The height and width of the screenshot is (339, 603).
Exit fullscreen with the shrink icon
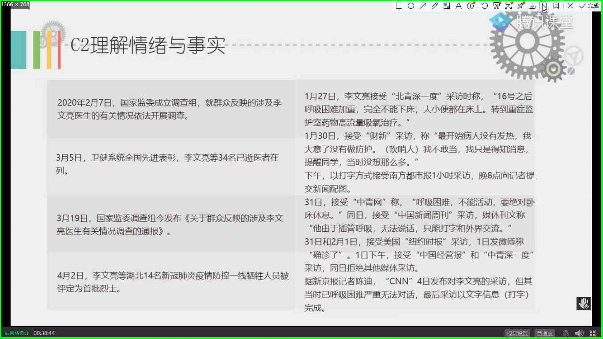(592, 333)
